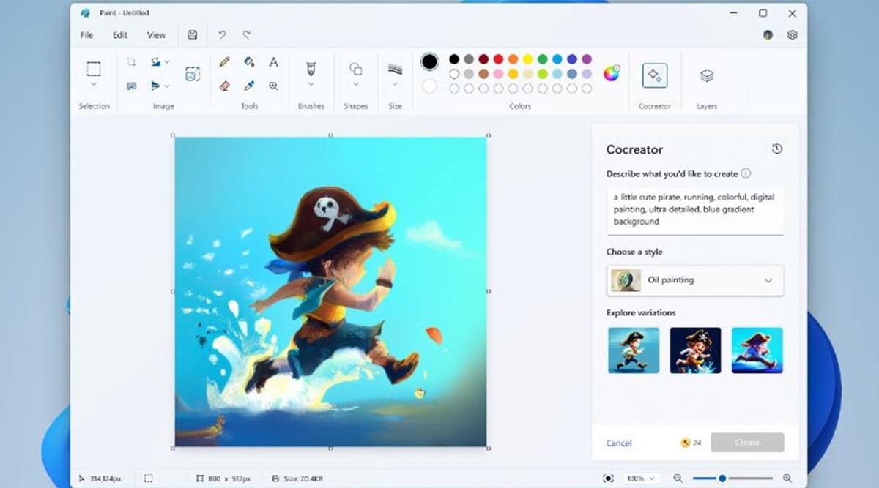The image size is (879, 488).
Task: Click the prompt description text box
Action: [694, 210]
